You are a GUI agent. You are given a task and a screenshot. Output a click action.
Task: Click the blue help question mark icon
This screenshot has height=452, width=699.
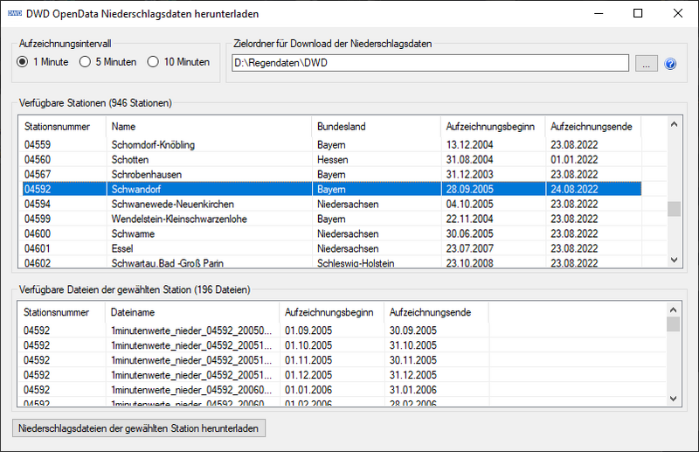(x=670, y=64)
